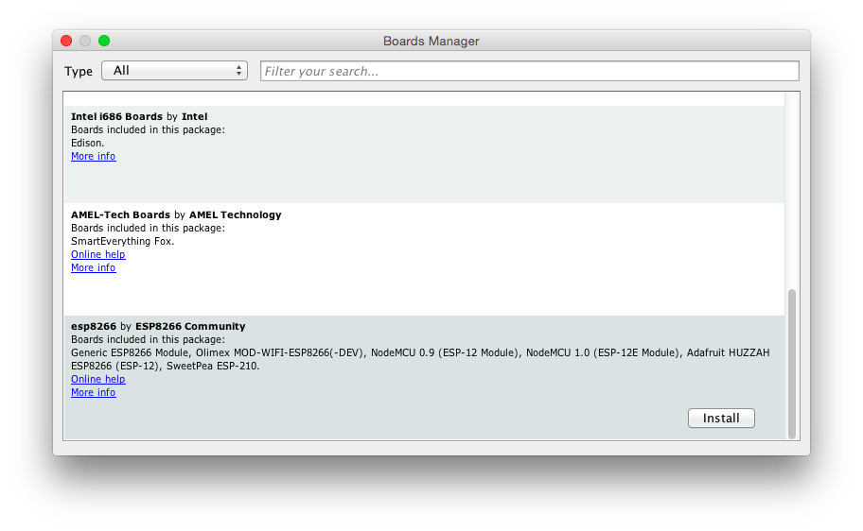863x531 pixels.
Task: Focus the Filter your search field
Action: (x=529, y=71)
